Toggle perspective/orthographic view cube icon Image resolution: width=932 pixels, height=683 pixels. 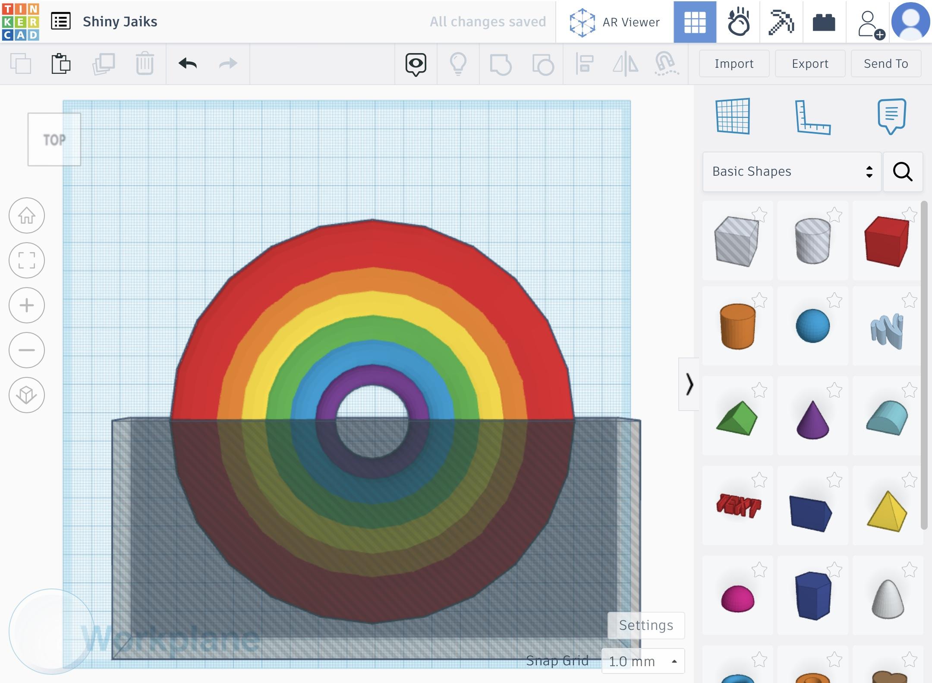tap(27, 395)
